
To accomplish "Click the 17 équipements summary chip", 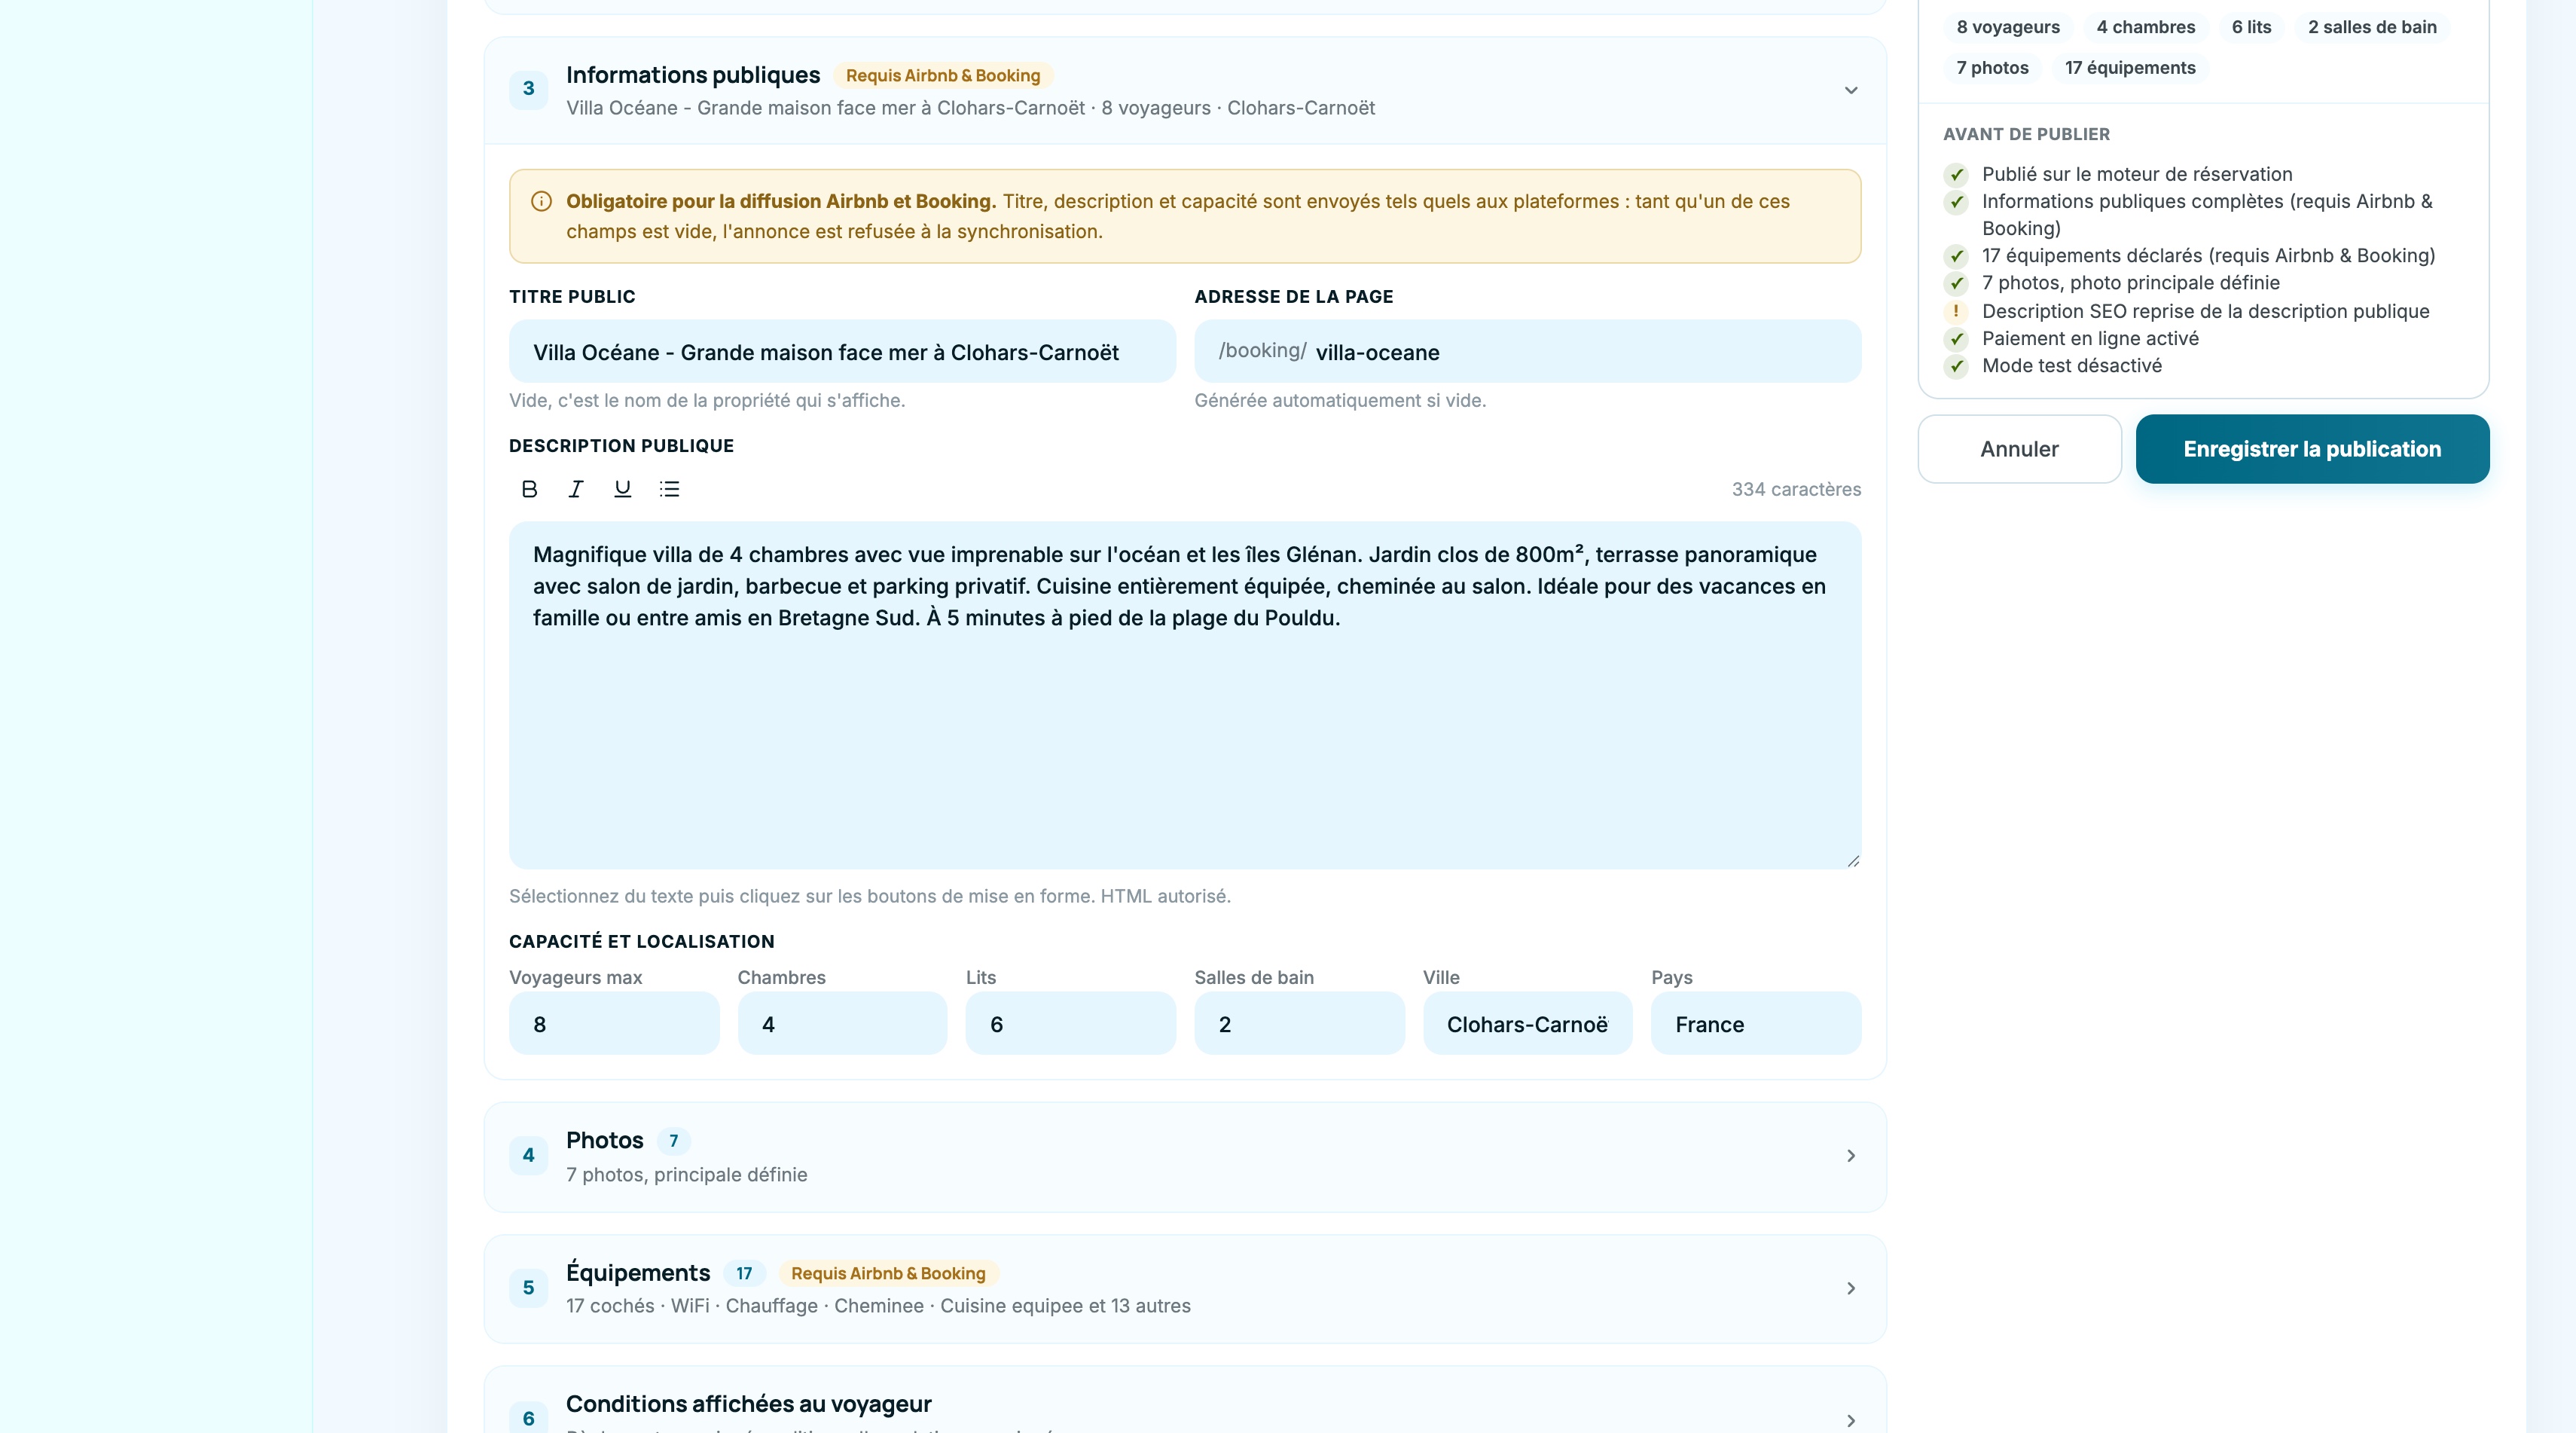I will 2130,68.
